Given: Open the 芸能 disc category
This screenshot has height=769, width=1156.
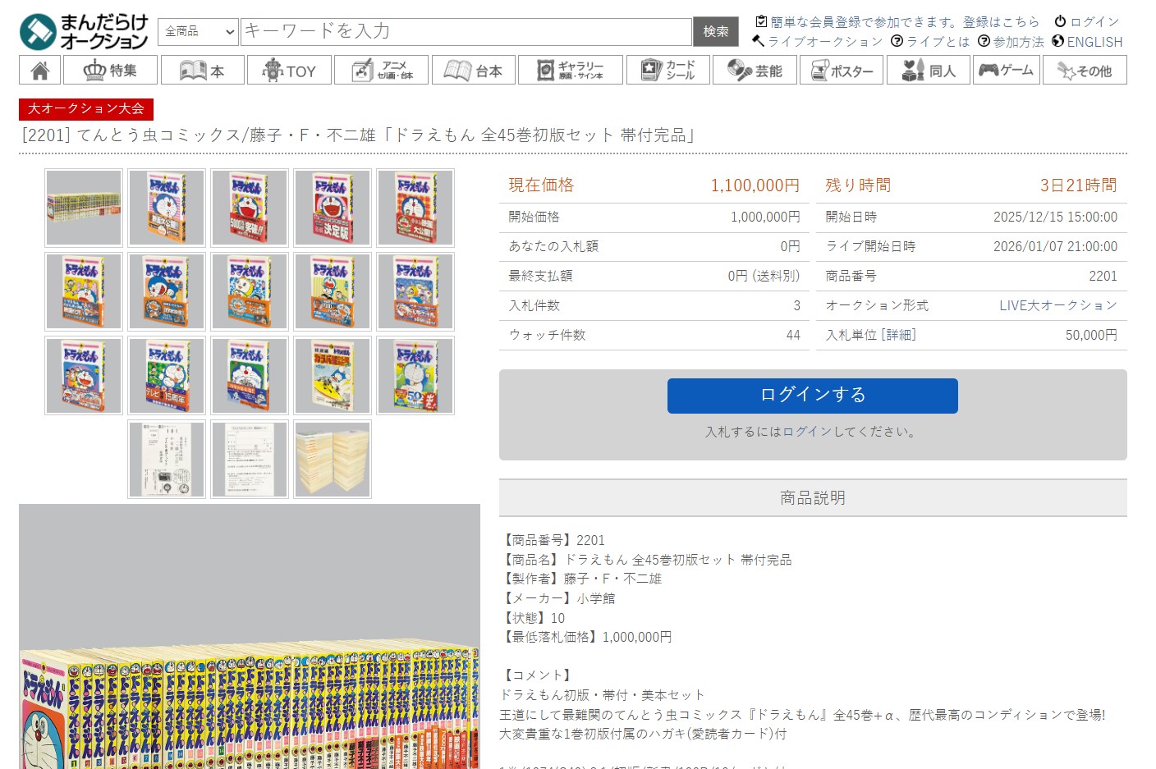Looking at the screenshot, I should point(754,71).
